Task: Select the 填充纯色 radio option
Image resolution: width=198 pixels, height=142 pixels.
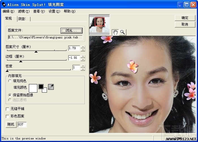Action: pyautogui.click(x=10, y=81)
